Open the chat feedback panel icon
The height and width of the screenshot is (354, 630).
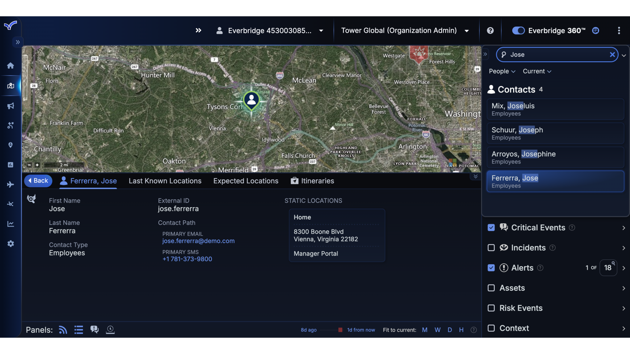tap(94, 329)
